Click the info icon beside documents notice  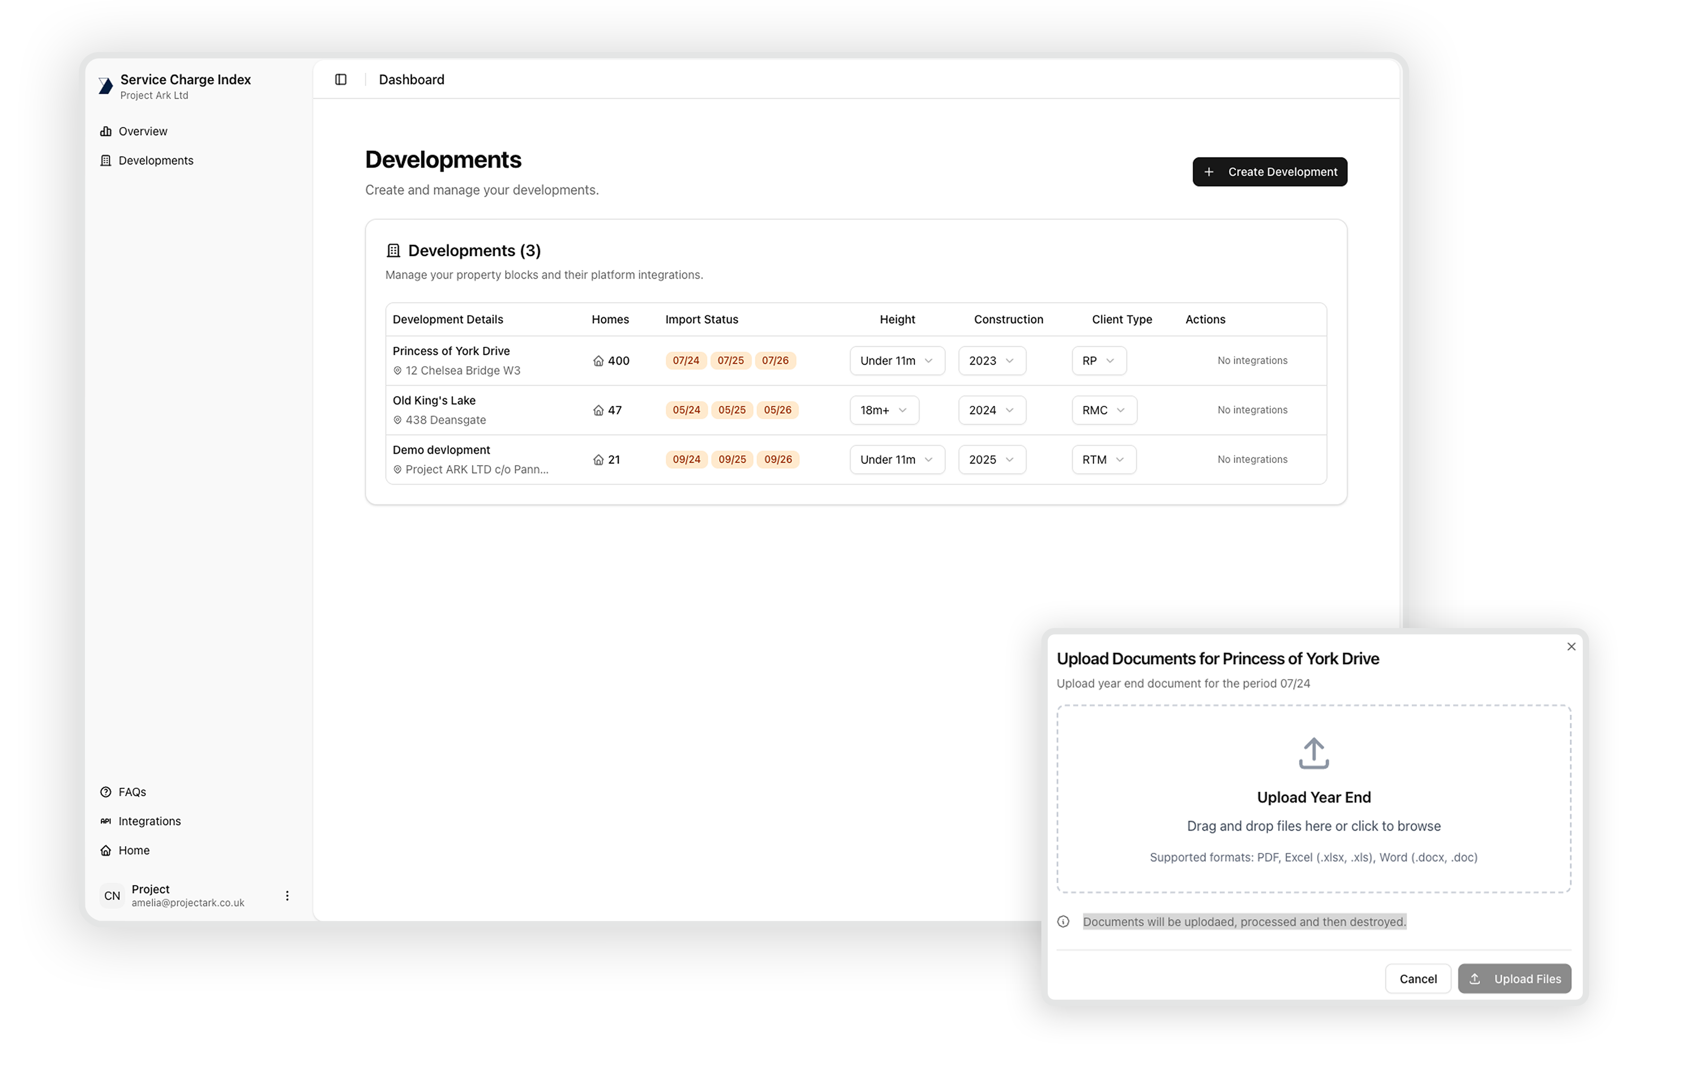tap(1063, 922)
